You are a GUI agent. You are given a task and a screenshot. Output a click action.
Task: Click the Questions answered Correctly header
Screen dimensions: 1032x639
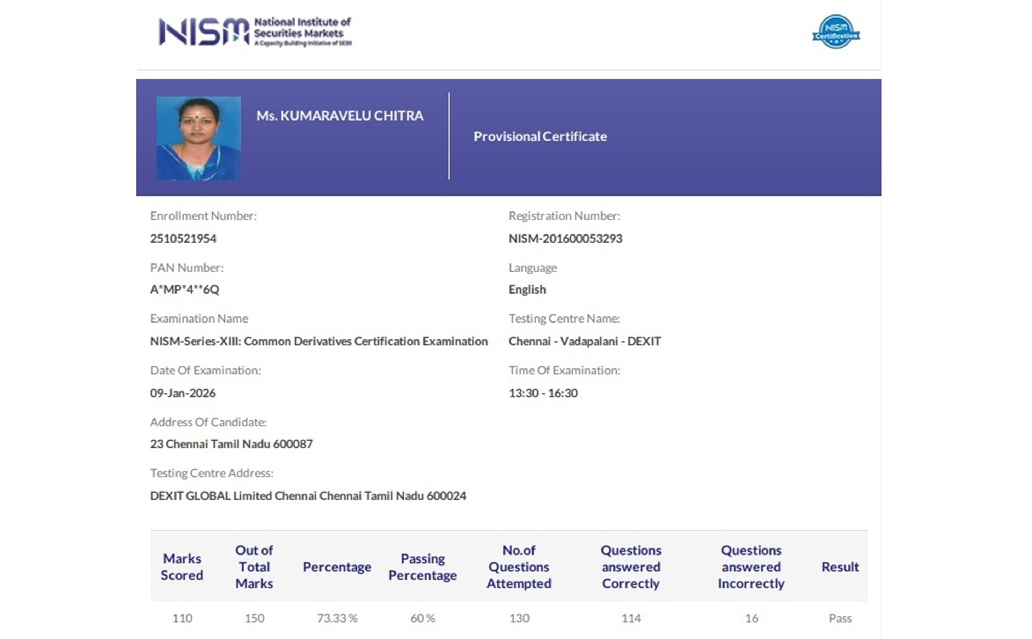630,567
